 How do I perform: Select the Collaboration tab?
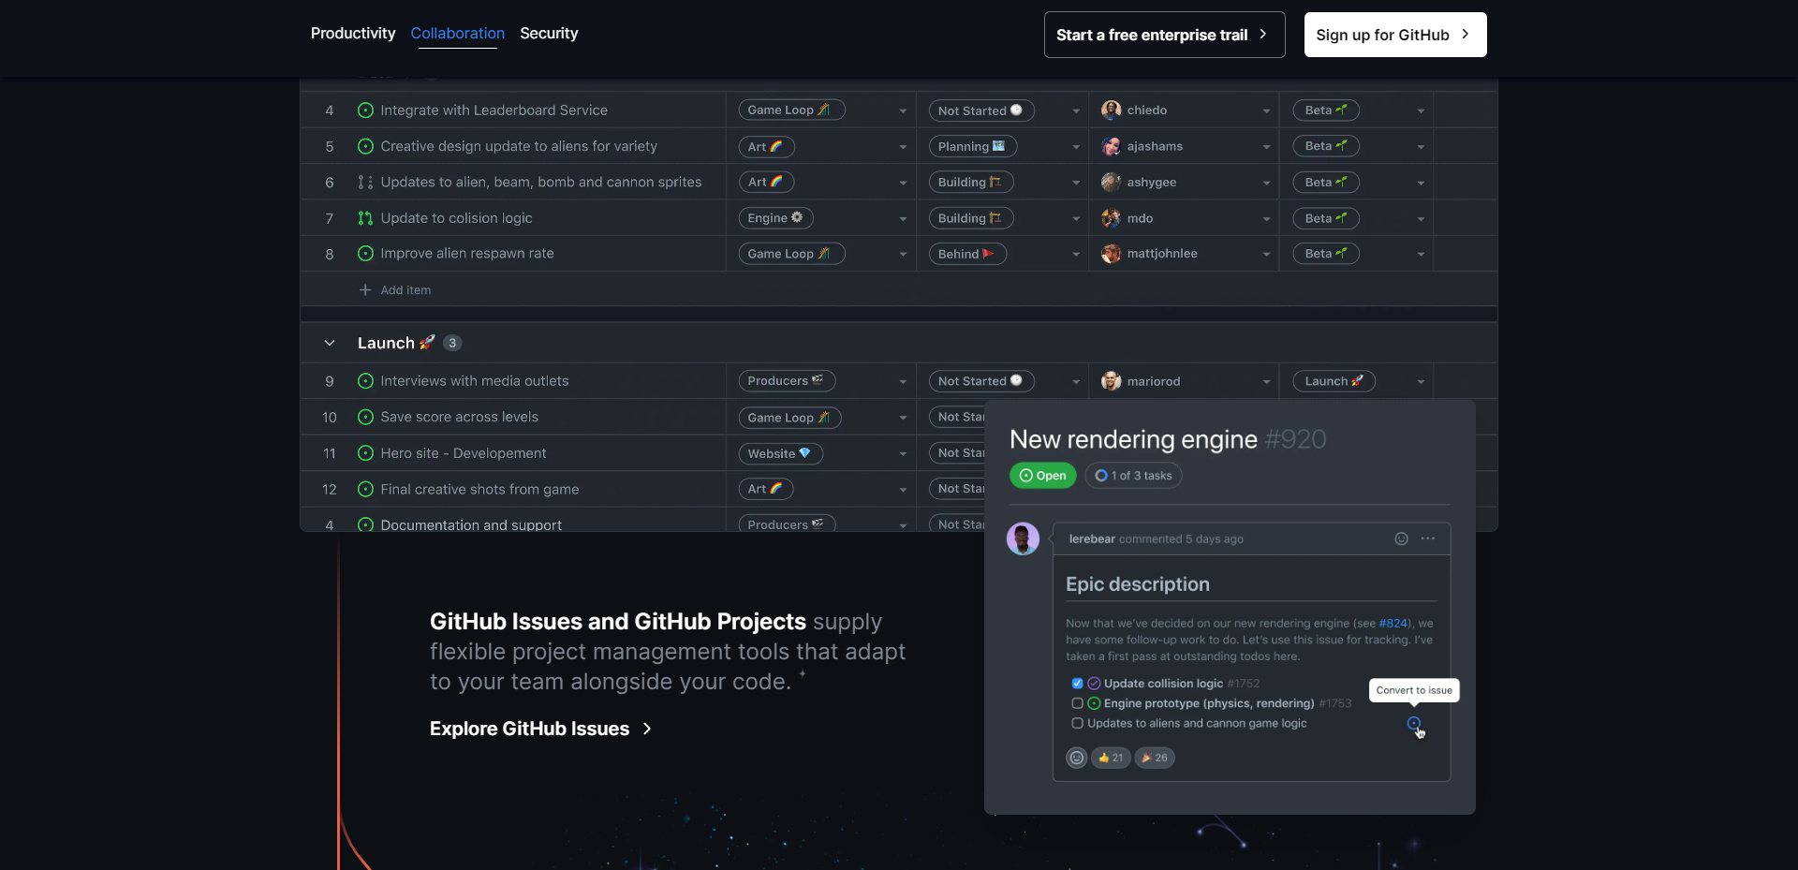tap(457, 33)
